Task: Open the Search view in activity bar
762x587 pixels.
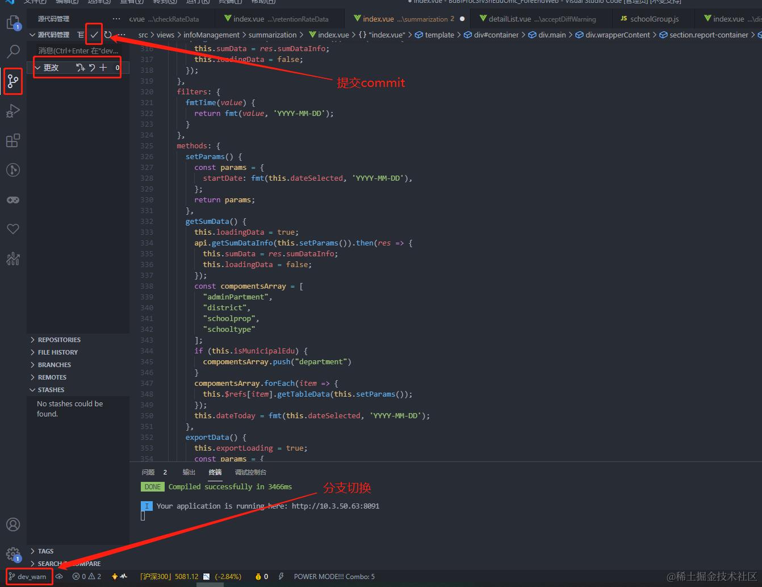Action: coord(12,52)
